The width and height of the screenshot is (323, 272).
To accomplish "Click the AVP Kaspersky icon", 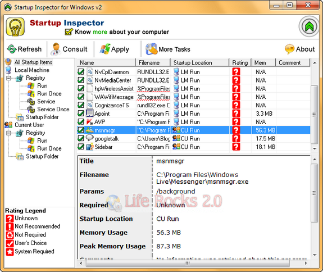I will click(x=90, y=122).
